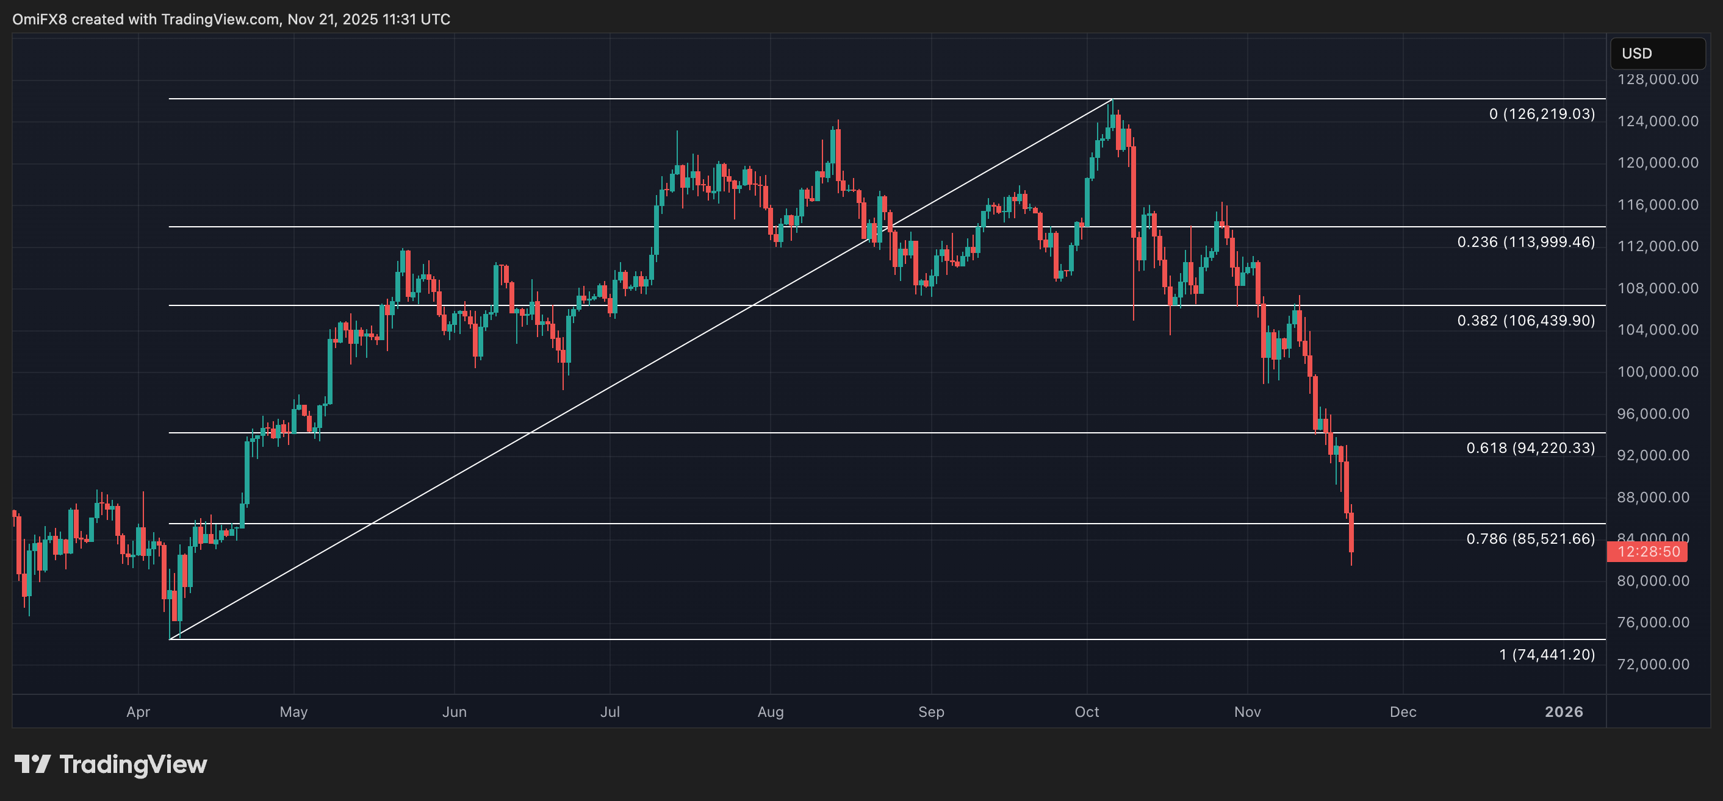Click the 128,000.00 price scale label
This screenshot has height=801, width=1723.
click(1658, 79)
